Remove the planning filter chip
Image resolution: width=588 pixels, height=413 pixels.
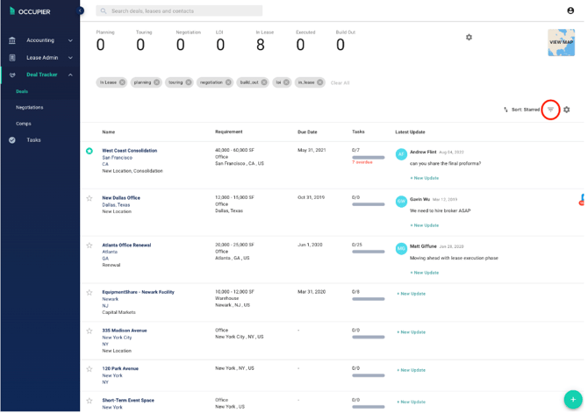(x=157, y=82)
